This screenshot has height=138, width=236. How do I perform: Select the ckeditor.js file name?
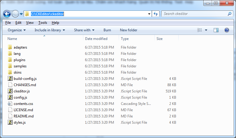pyautogui.click(x=22, y=91)
